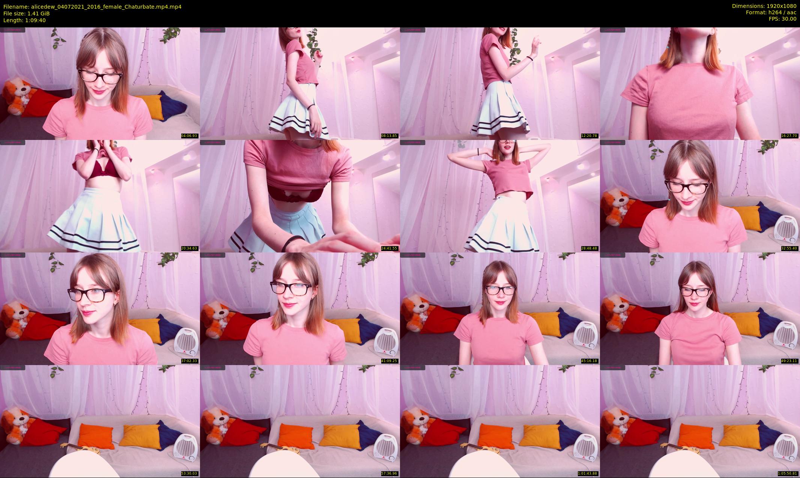Open the thumbnail stamped 45:16.18
The width and height of the screenshot is (800, 478).
(x=500, y=308)
